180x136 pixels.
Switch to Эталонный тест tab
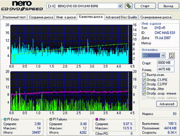pos(14,17)
